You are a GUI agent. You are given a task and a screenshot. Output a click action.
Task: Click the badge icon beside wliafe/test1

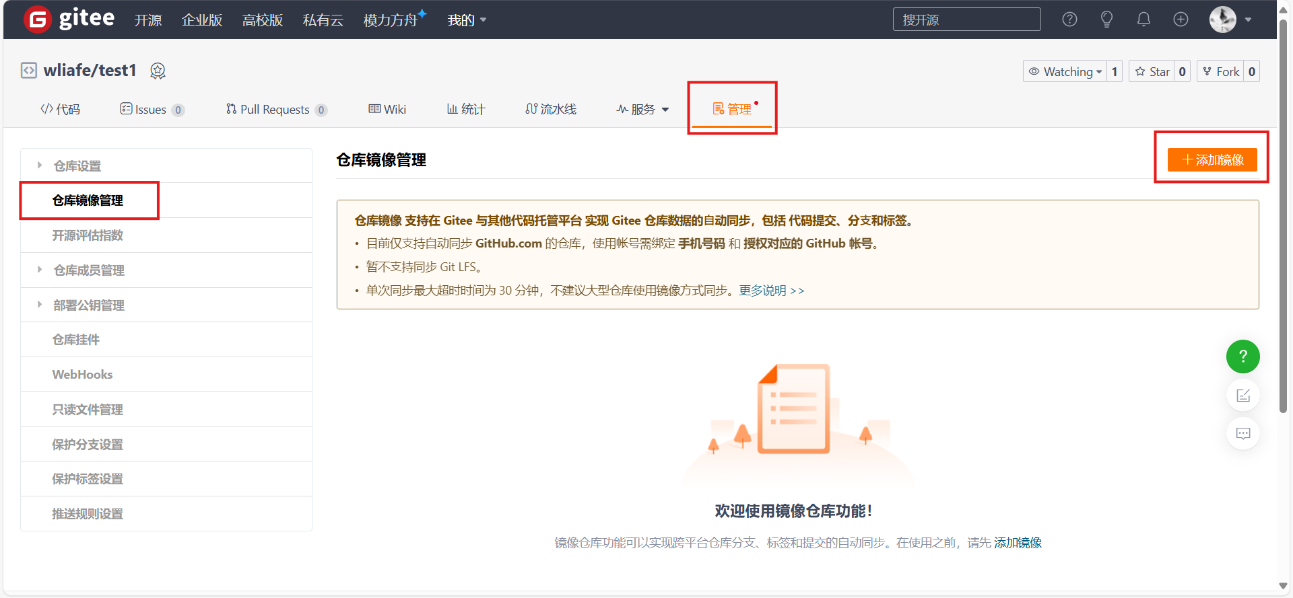click(x=158, y=71)
